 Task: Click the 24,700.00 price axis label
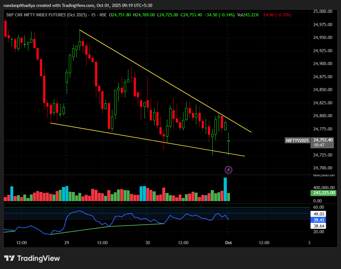click(323, 168)
